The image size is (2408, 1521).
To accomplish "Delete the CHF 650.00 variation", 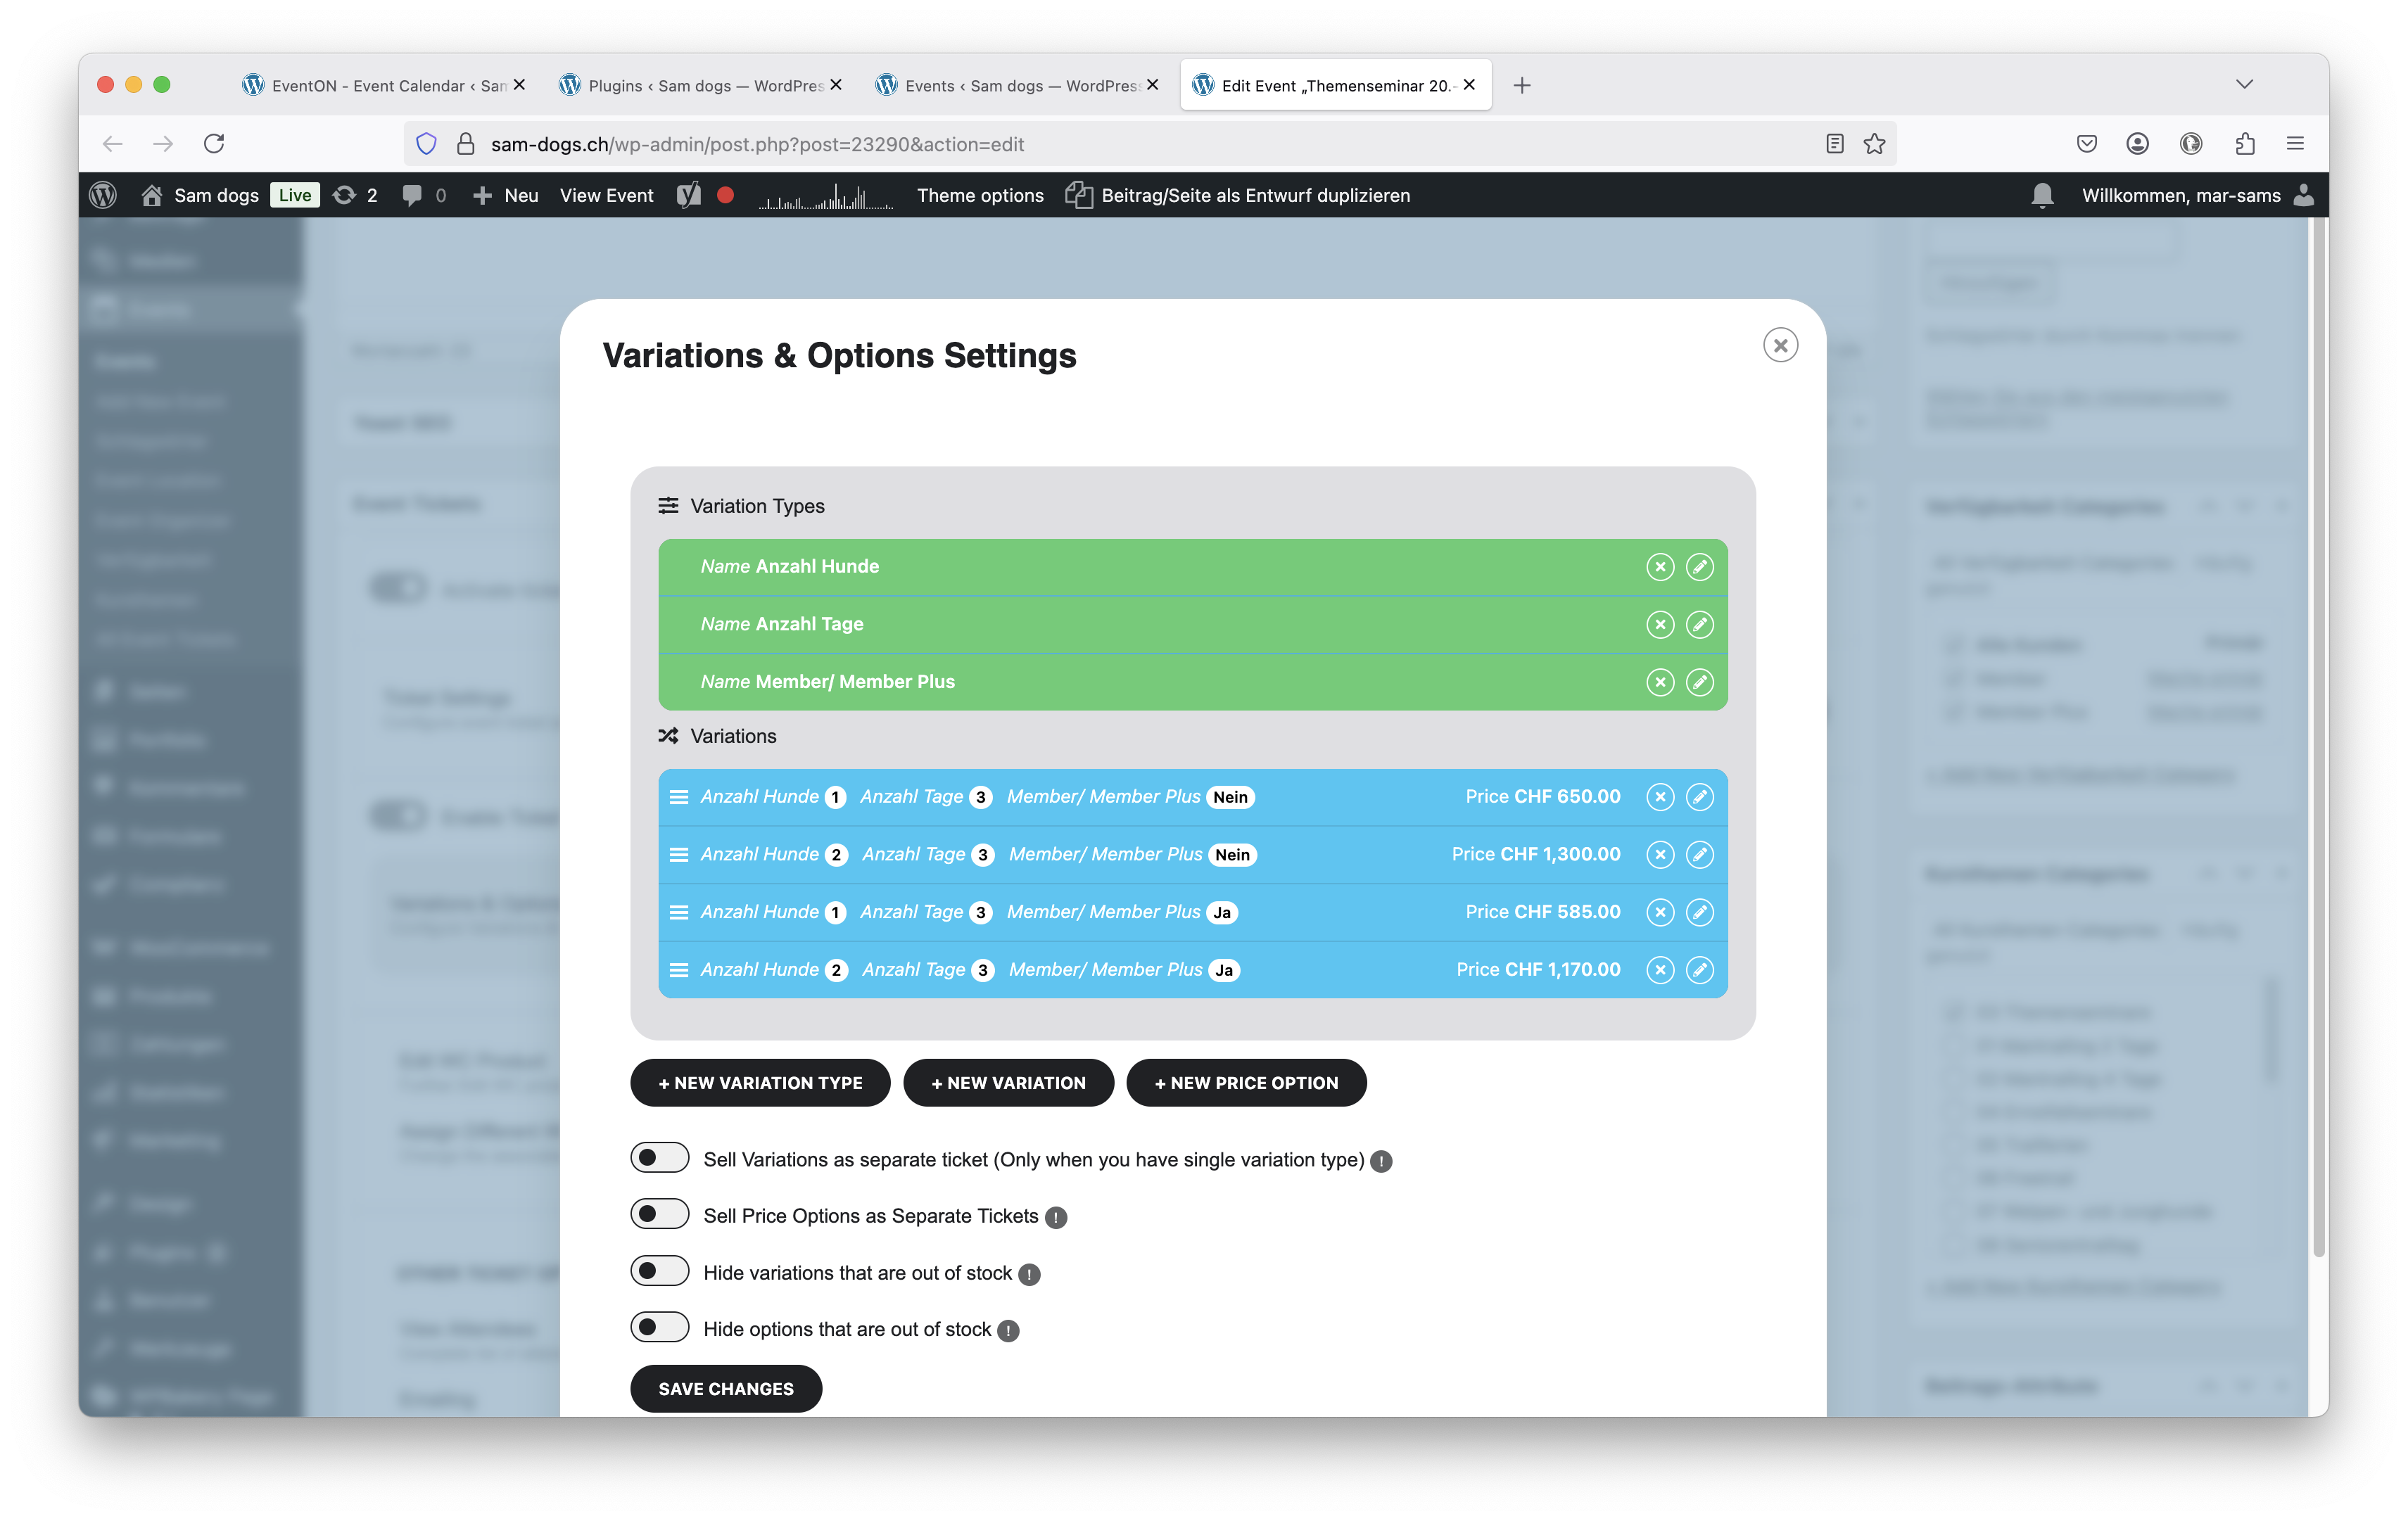I will point(1660,797).
